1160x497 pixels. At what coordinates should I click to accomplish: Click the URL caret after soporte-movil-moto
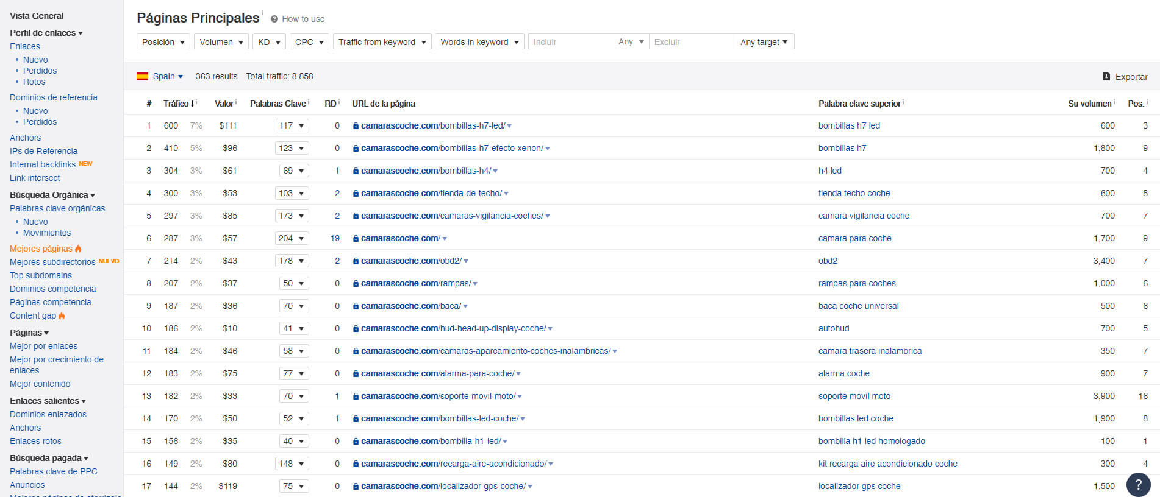click(x=520, y=397)
